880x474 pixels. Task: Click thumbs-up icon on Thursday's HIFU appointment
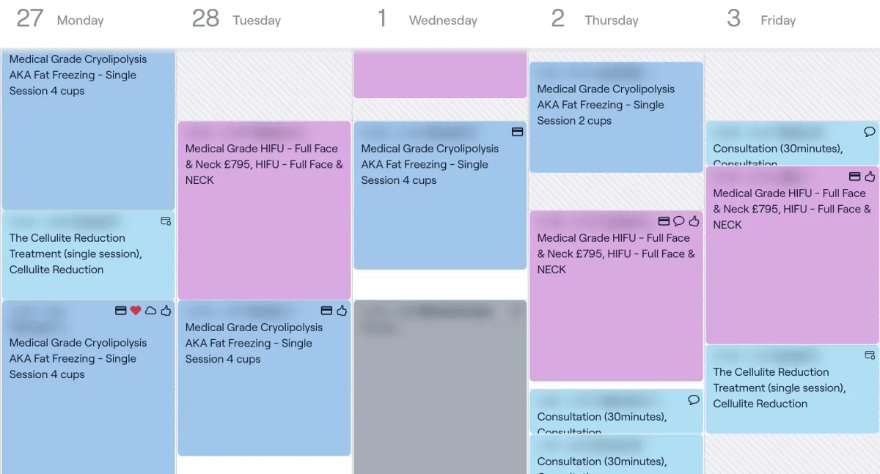click(x=694, y=221)
